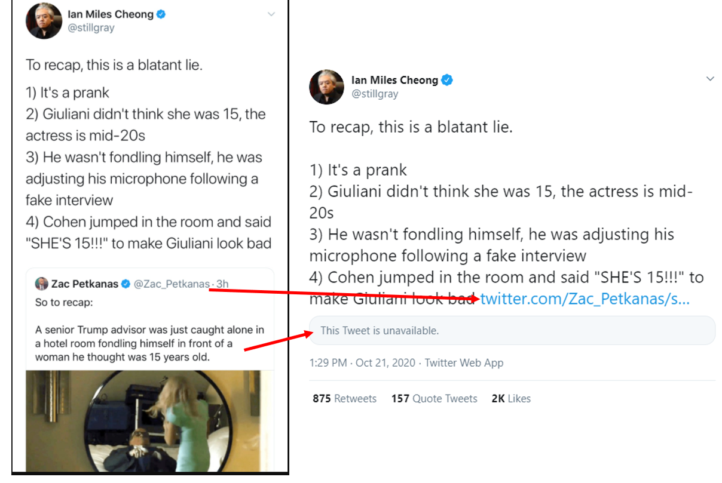Click the 1:29 PM Oct 21, 2020 timestamp
The width and height of the screenshot is (722, 483).
pyautogui.click(x=362, y=363)
